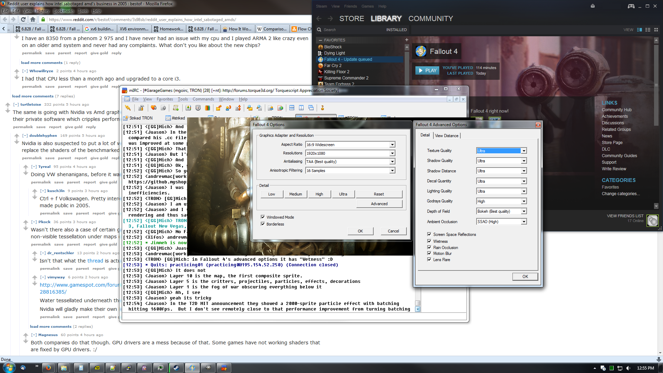Open Ambient Occlusion dropdown

coord(524,222)
